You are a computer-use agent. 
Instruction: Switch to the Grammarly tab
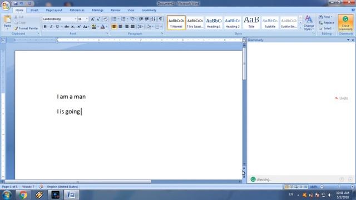pyautogui.click(x=149, y=10)
